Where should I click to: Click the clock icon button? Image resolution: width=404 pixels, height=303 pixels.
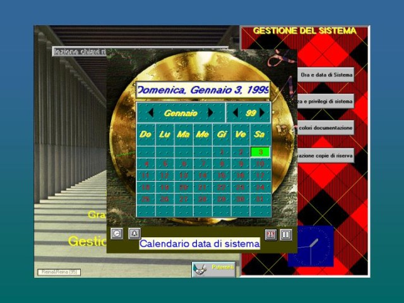[x=117, y=234]
